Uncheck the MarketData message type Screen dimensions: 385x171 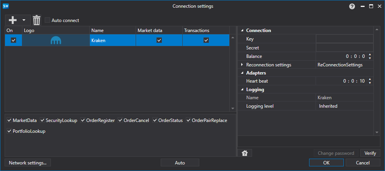pyautogui.click(x=9, y=120)
